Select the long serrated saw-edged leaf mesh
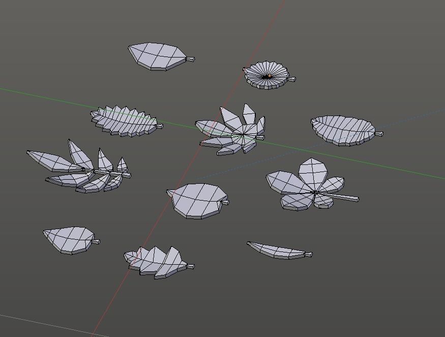Screen dimensions: 445x337 (126, 121)
